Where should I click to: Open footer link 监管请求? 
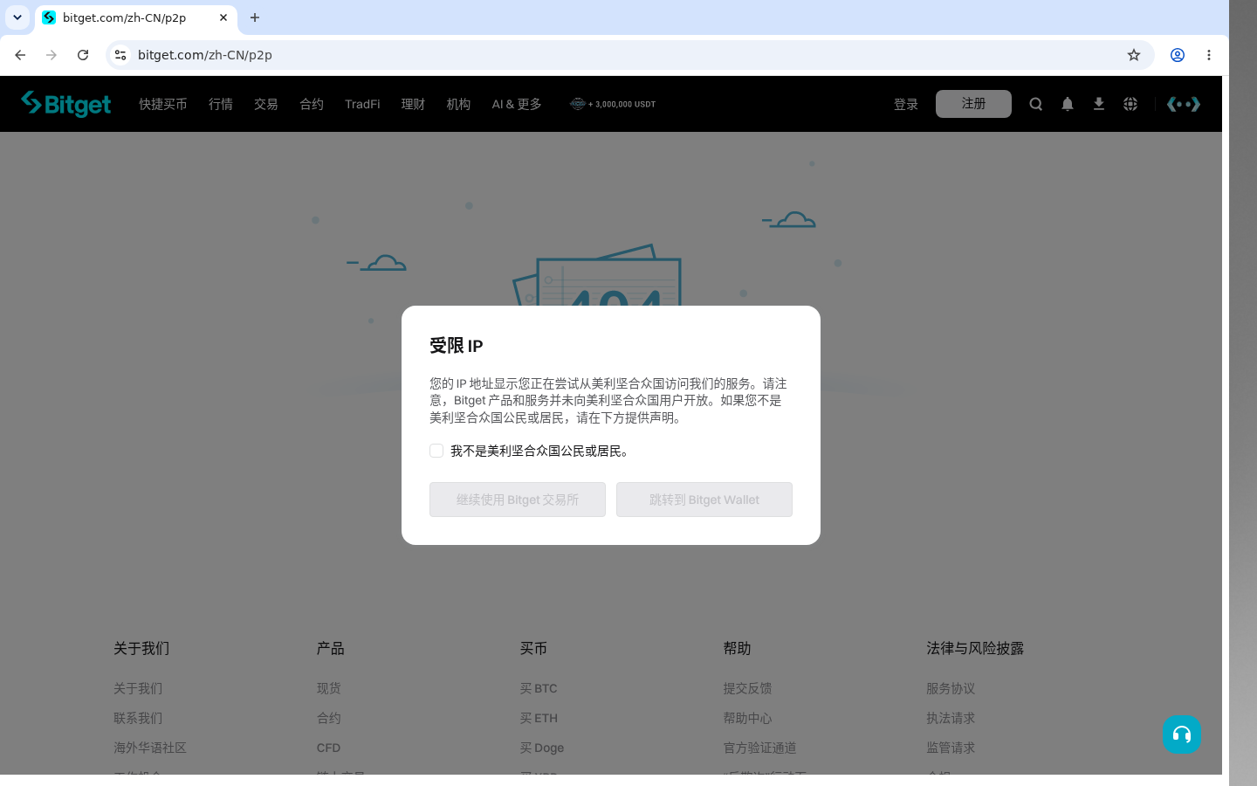[x=951, y=748]
